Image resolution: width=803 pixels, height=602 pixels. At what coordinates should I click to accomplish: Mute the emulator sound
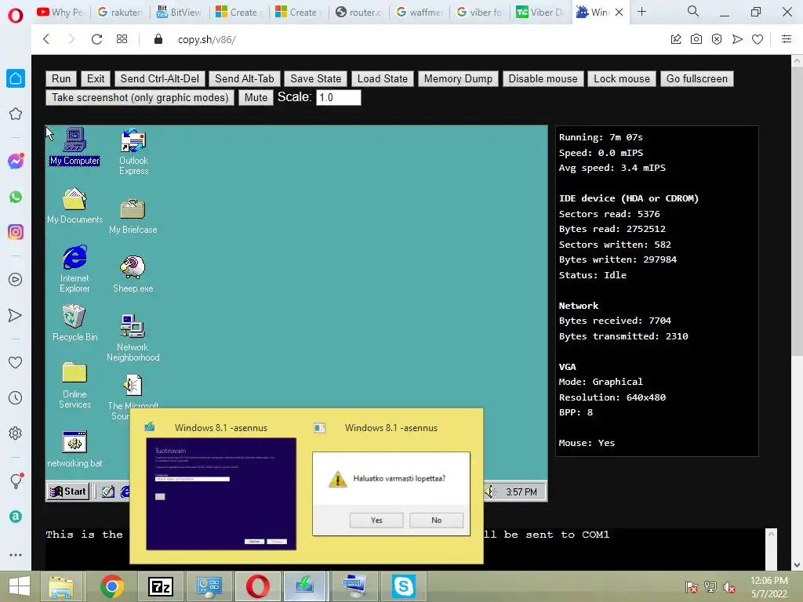[x=256, y=97]
